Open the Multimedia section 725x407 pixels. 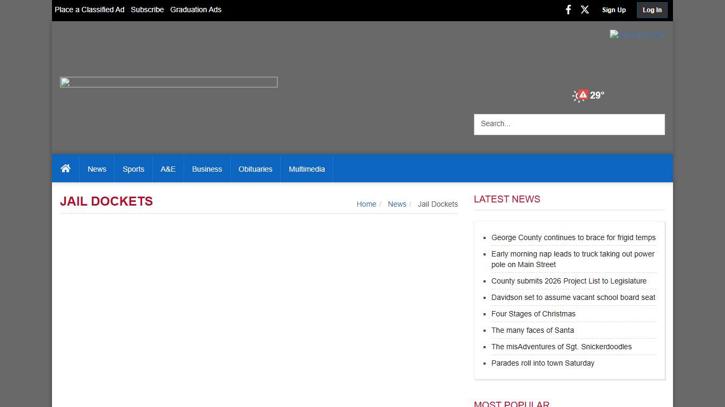click(307, 169)
